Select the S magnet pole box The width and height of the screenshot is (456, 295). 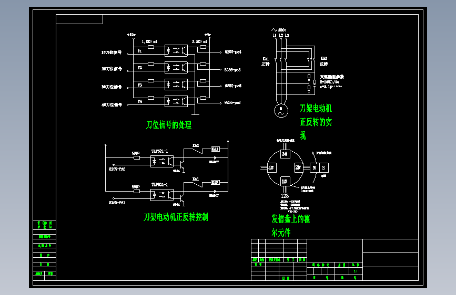323,167
